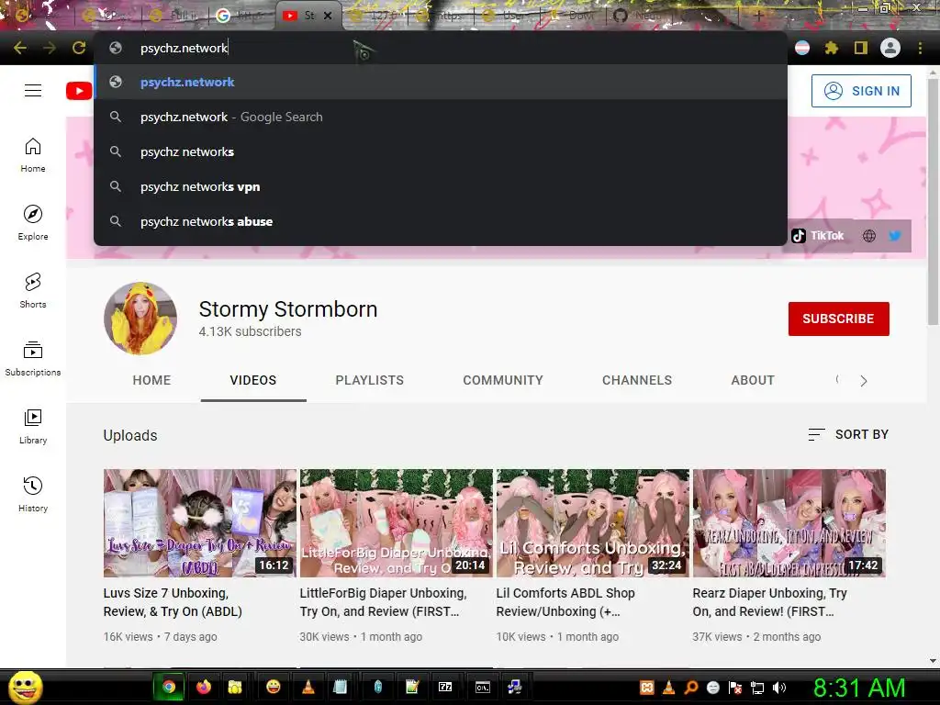Open the ABOUT tab
940x705 pixels.
[x=753, y=380]
